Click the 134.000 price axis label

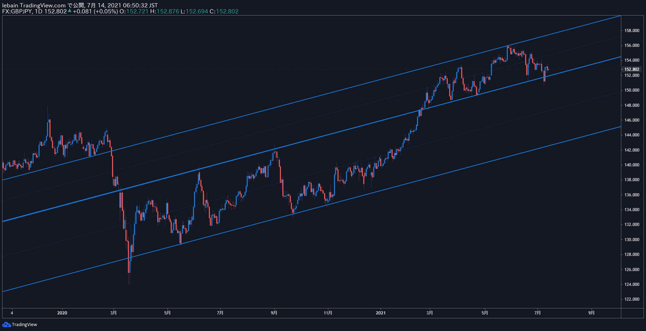[x=632, y=210]
